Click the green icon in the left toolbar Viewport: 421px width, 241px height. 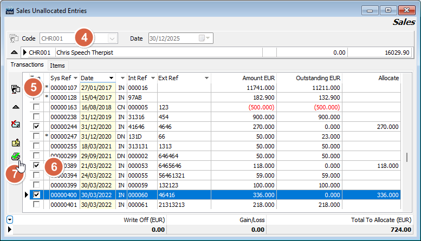click(16, 157)
